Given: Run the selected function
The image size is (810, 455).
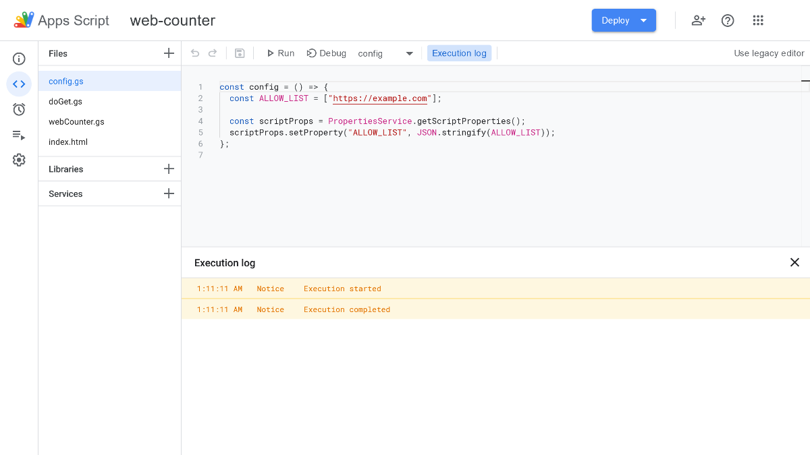Looking at the screenshot, I should coord(280,53).
